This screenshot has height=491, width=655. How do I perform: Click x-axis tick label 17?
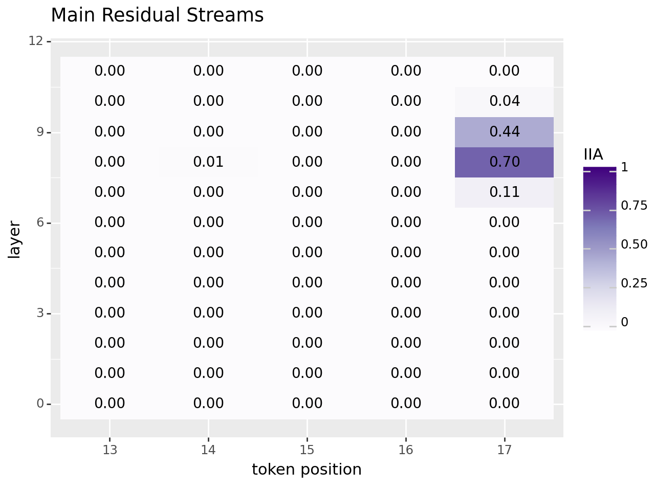[505, 450]
